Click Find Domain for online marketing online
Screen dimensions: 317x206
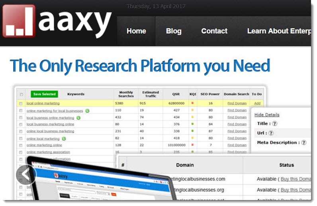pyautogui.click(x=237, y=145)
